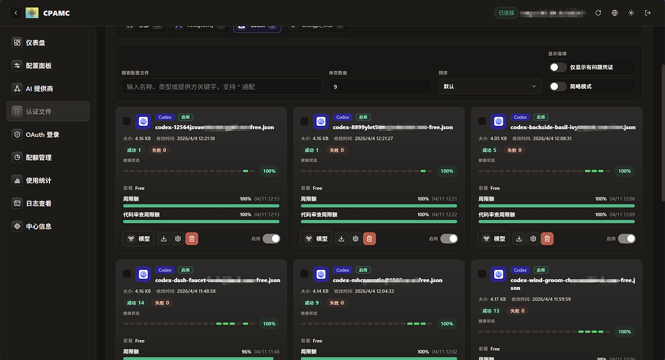Click the Codex avatar on codex-wind-groom card
Image resolution: width=665 pixels, height=360 pixels.
click(x=499, y=274)
